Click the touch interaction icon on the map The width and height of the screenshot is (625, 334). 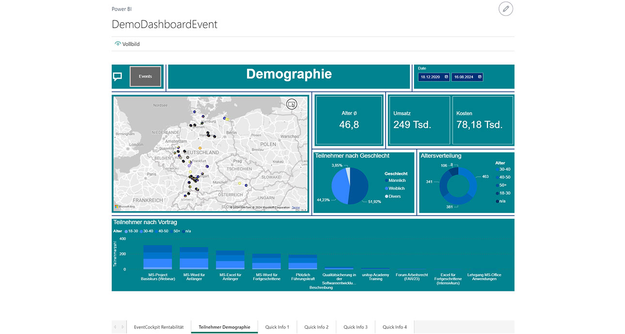click(291, 104)
